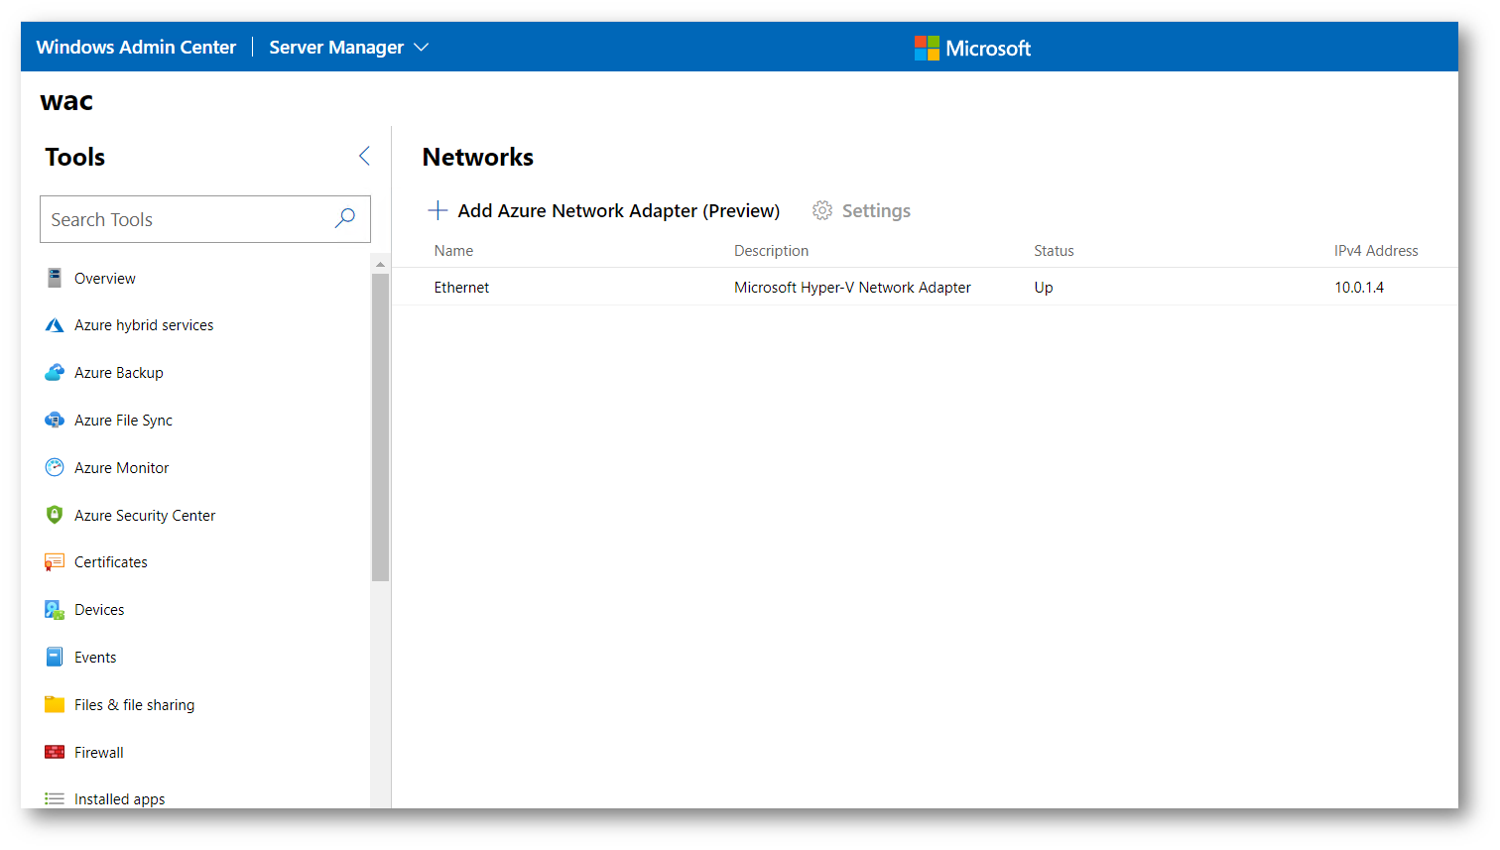1500x850 pixels.
Task: Click the Settings gear icon
Action: [822, 210]
